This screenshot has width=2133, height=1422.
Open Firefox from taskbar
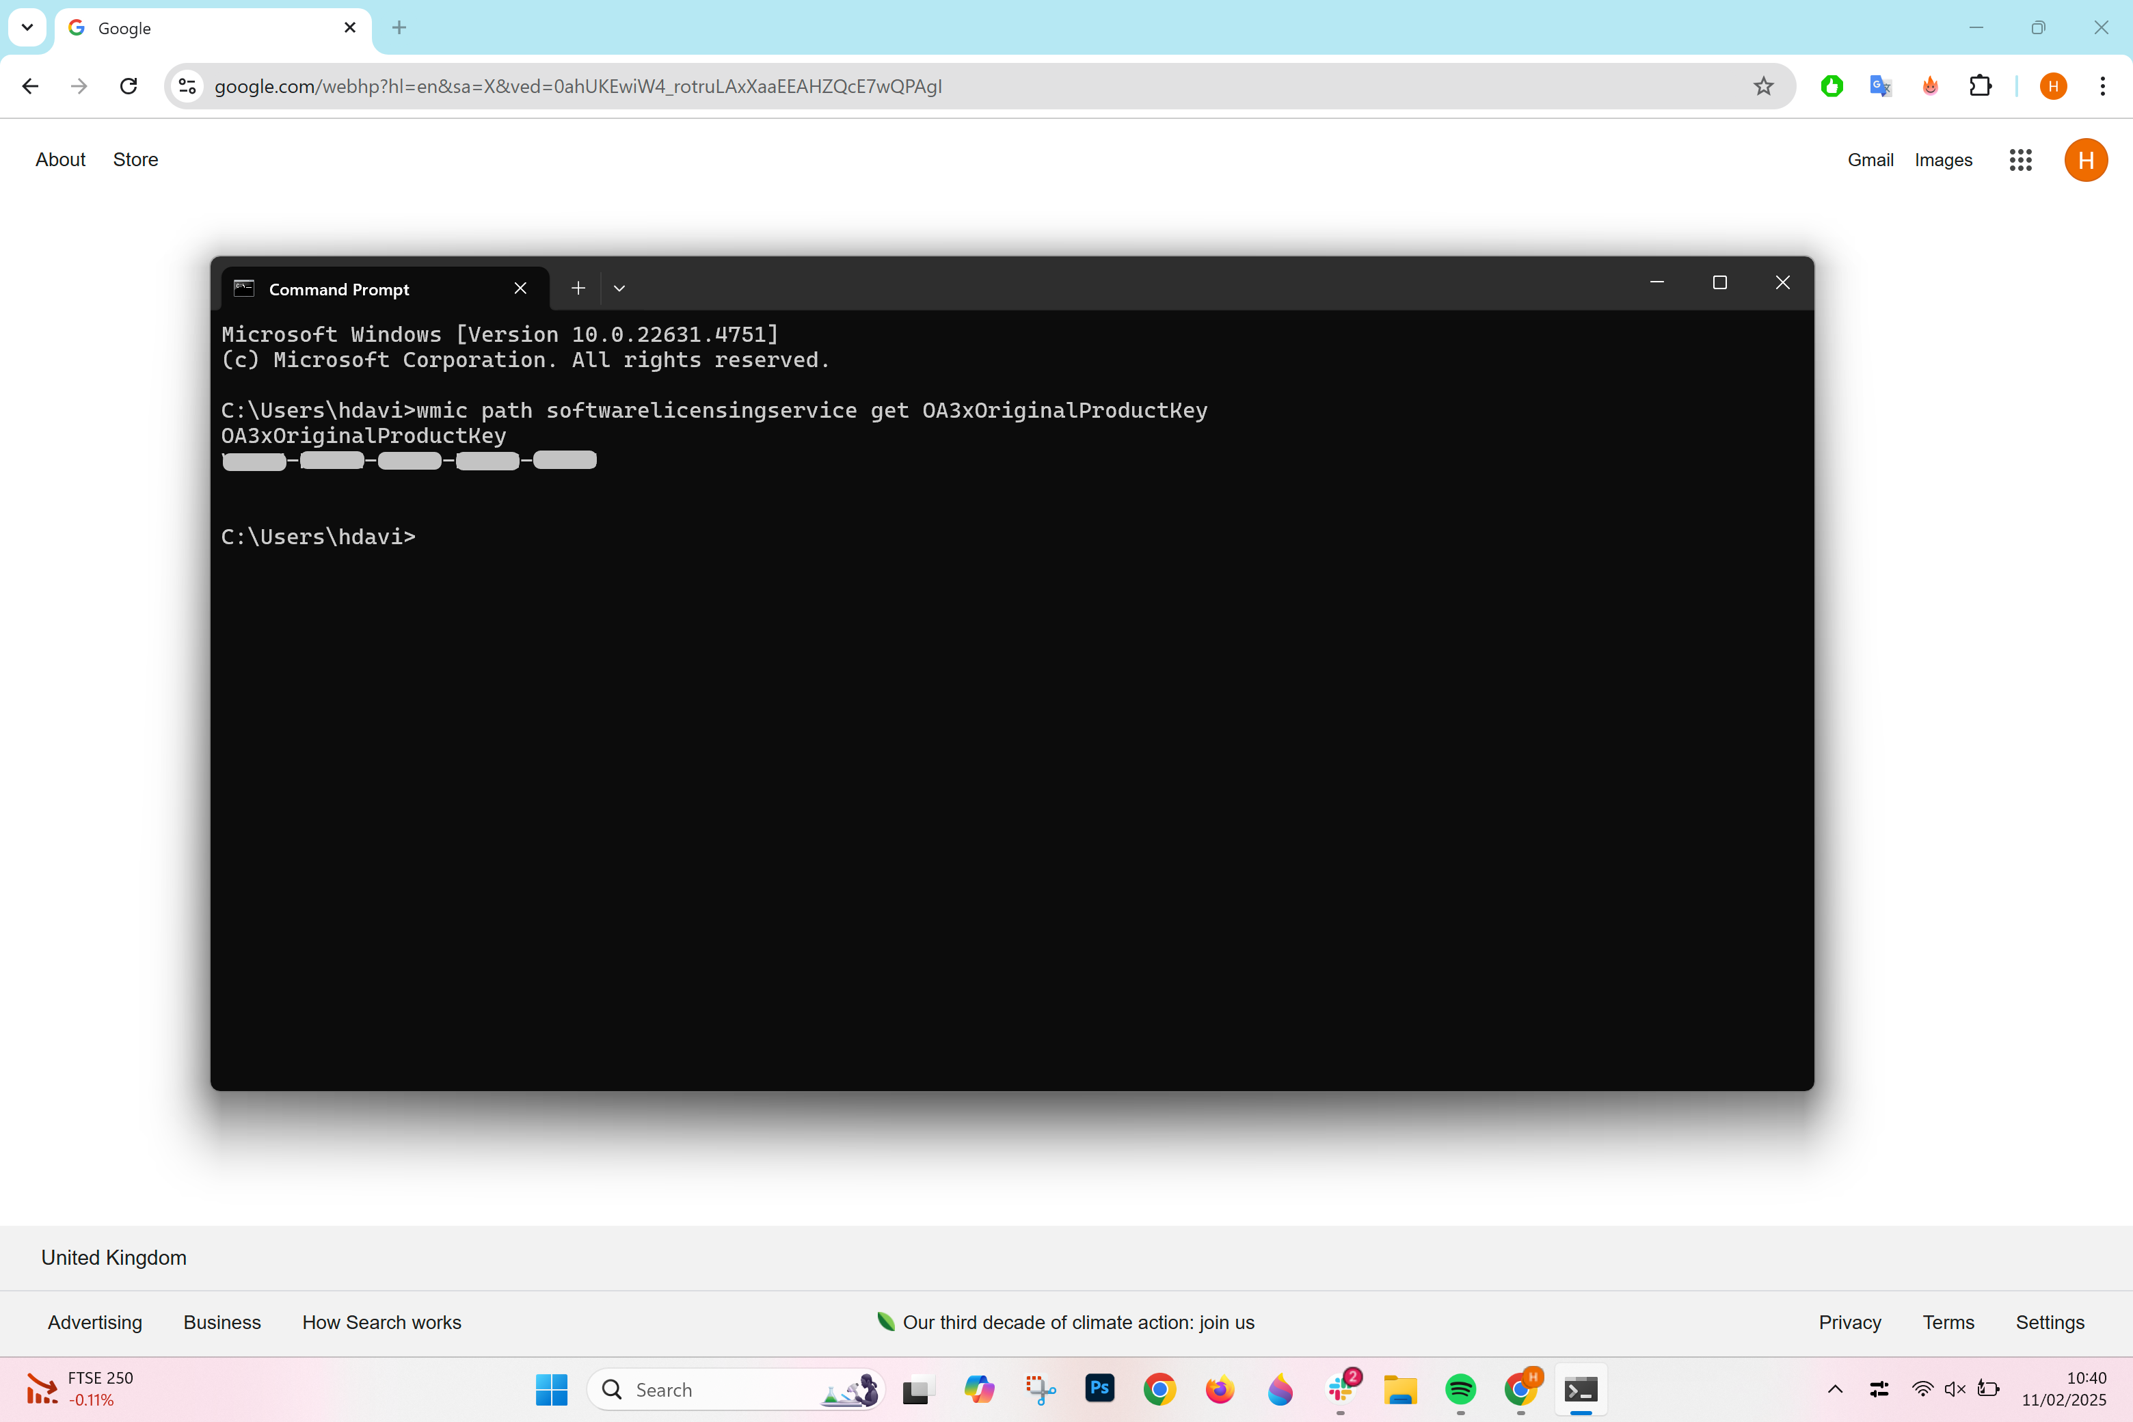point(1220,1389)
